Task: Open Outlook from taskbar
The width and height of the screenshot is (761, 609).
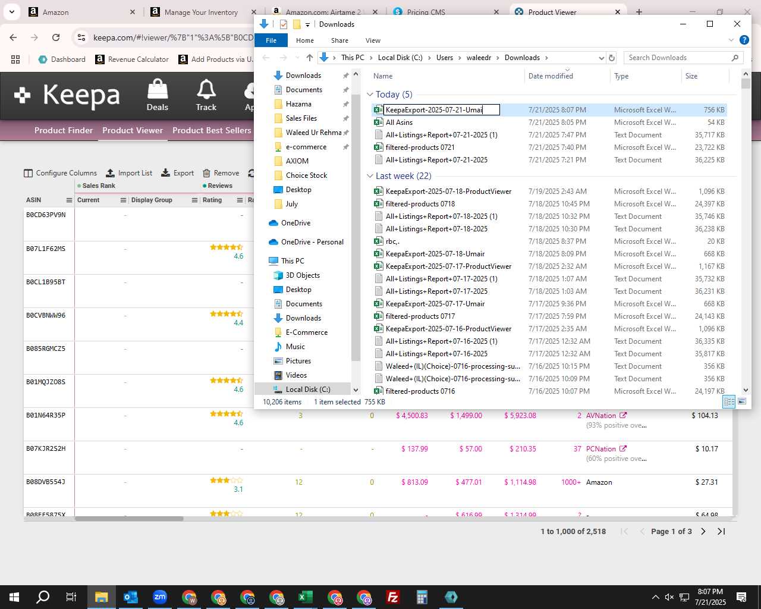Action: pos(131,597)
